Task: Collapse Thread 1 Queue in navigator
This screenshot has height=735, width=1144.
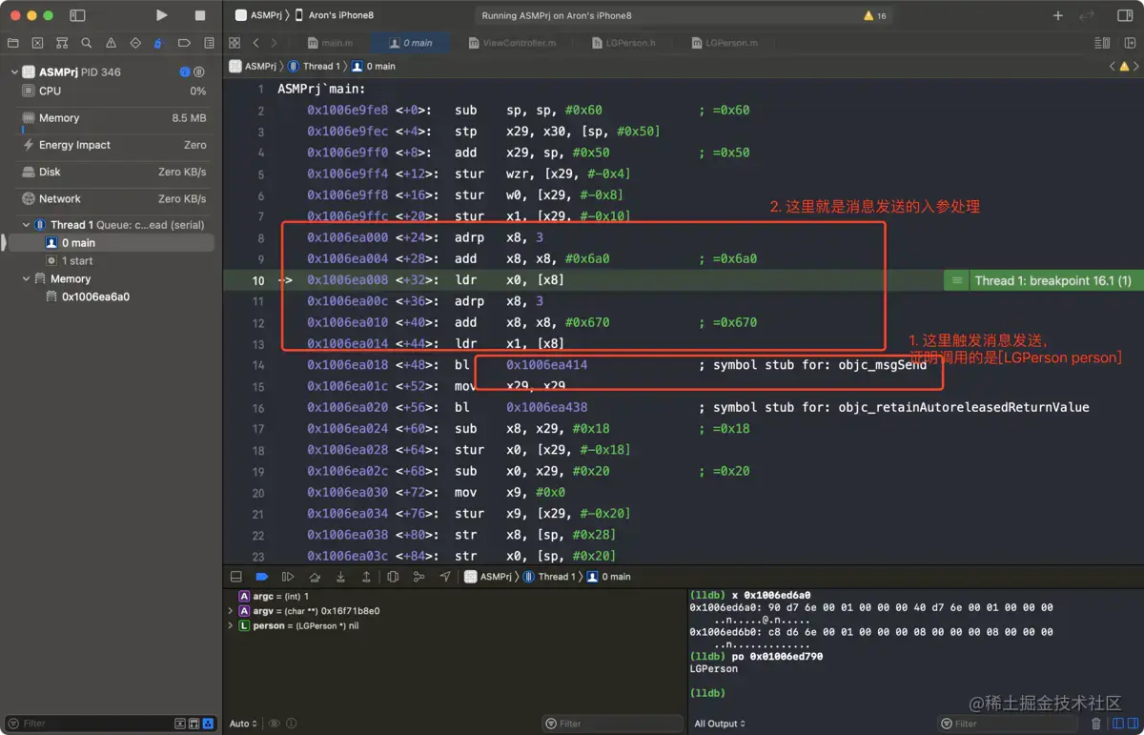Action: (26, 225)
